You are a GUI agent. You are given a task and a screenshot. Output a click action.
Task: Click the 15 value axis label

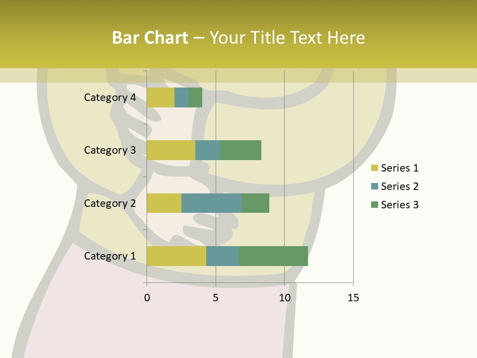353,298
